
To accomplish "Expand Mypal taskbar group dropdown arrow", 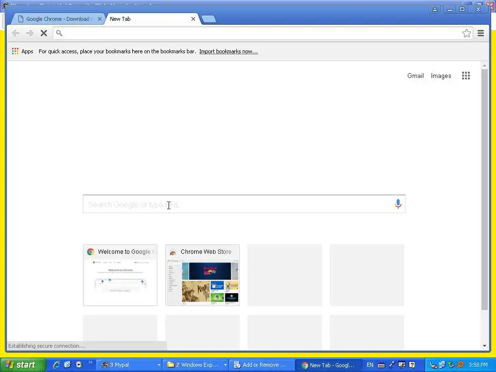I will tap(159, 365).
